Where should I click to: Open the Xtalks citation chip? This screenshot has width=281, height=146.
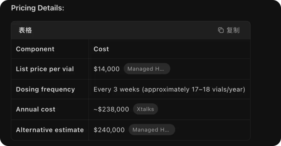tap(145, 109)
